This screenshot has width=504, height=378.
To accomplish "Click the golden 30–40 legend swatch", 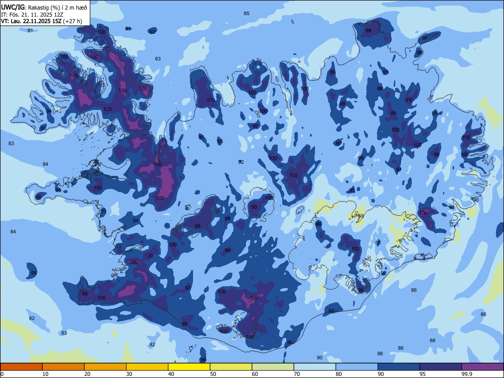I will [147, 367].
